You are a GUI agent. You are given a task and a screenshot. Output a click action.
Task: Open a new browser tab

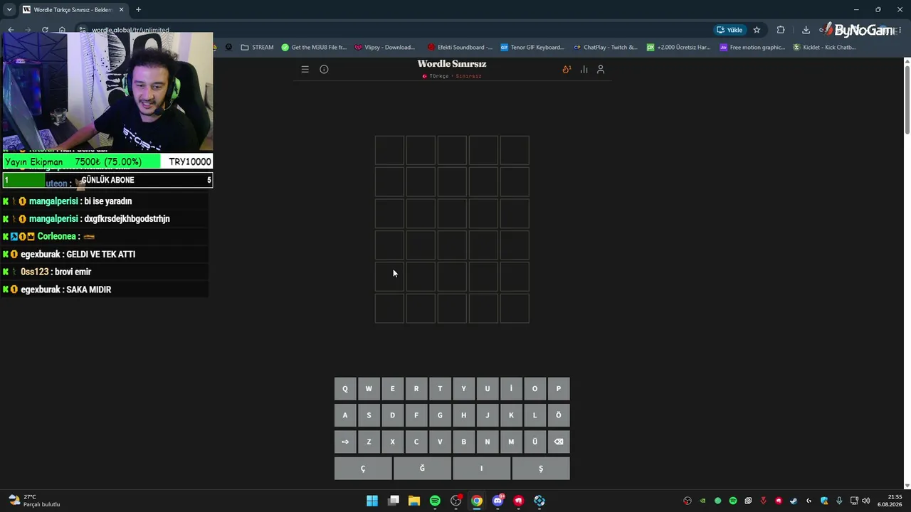point(138,10)
